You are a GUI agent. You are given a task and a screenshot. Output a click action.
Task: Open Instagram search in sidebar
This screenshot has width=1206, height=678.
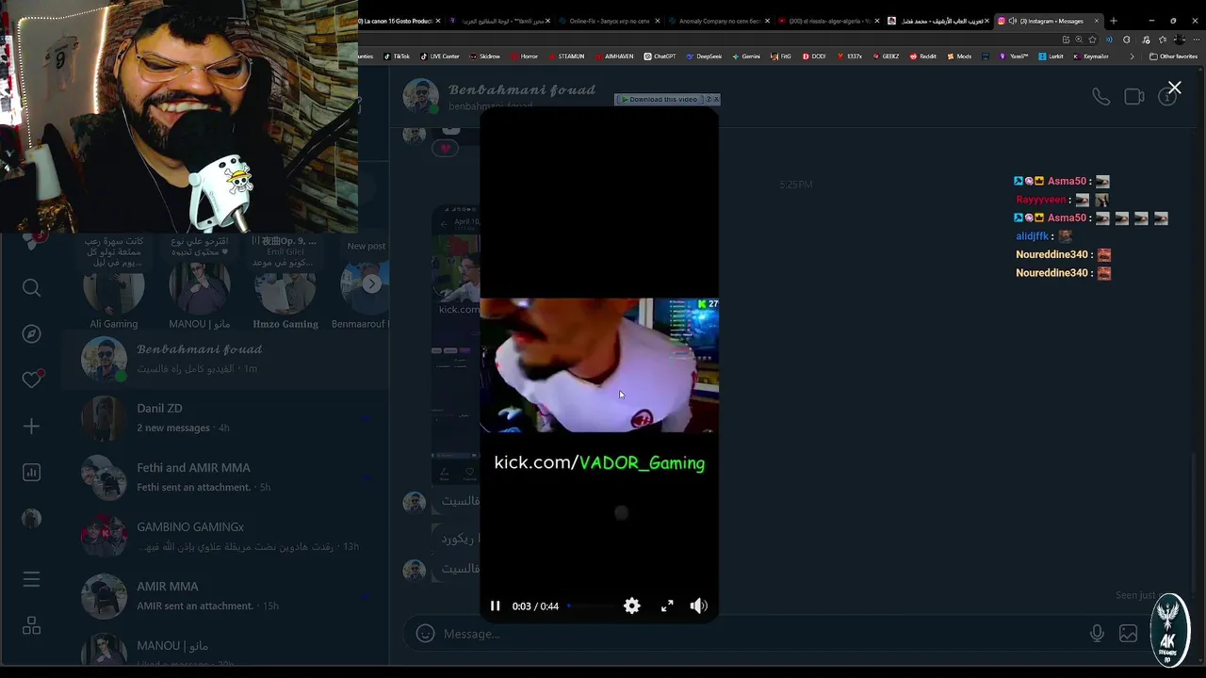31,288
